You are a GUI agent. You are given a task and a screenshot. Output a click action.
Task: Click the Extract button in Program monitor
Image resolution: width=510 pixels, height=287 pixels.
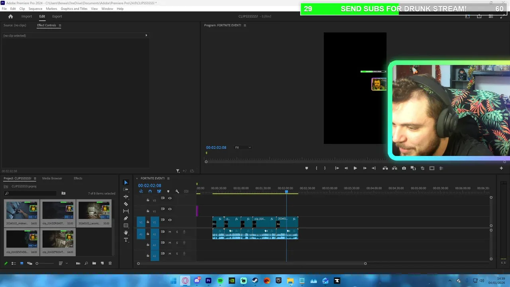[394, 168]
